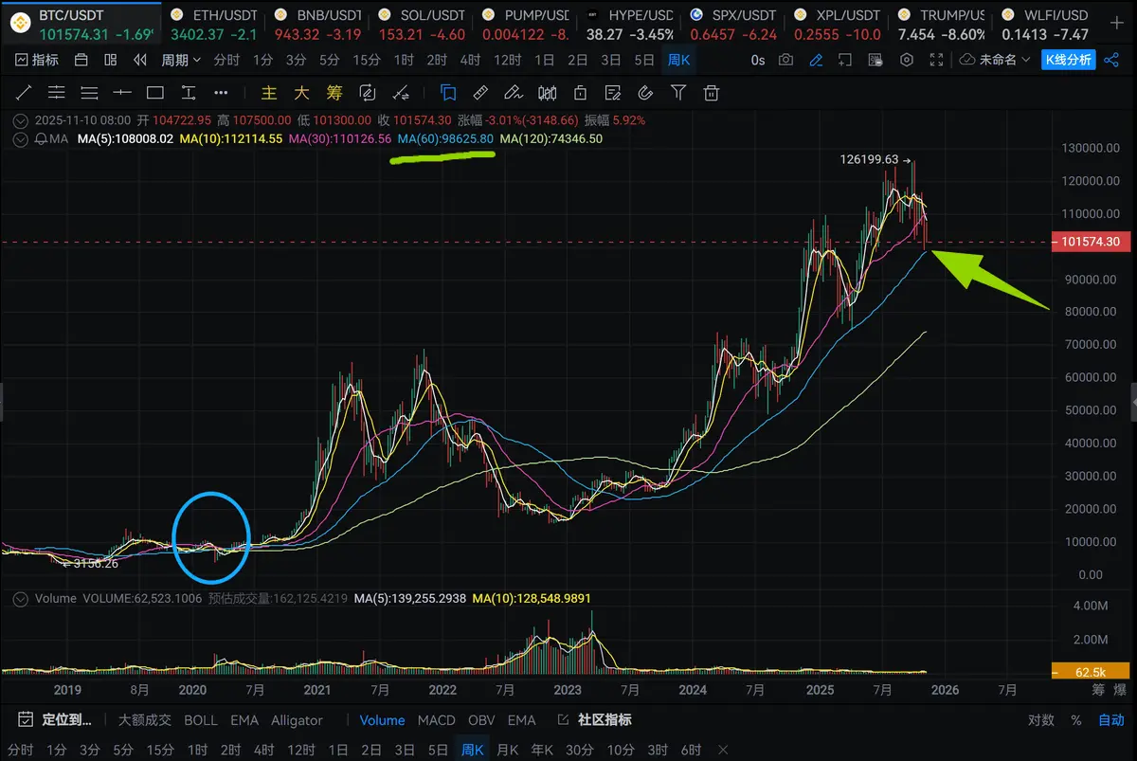Select 1日 in the top timeframe bar
The width and height of the screenshot is (1137, 761).
click(545, 60)
